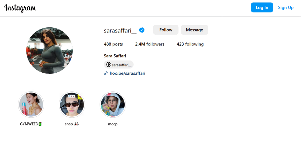Open the sarasaffari__ Threads profile badge
301x142 pixels.
(119, 65)
